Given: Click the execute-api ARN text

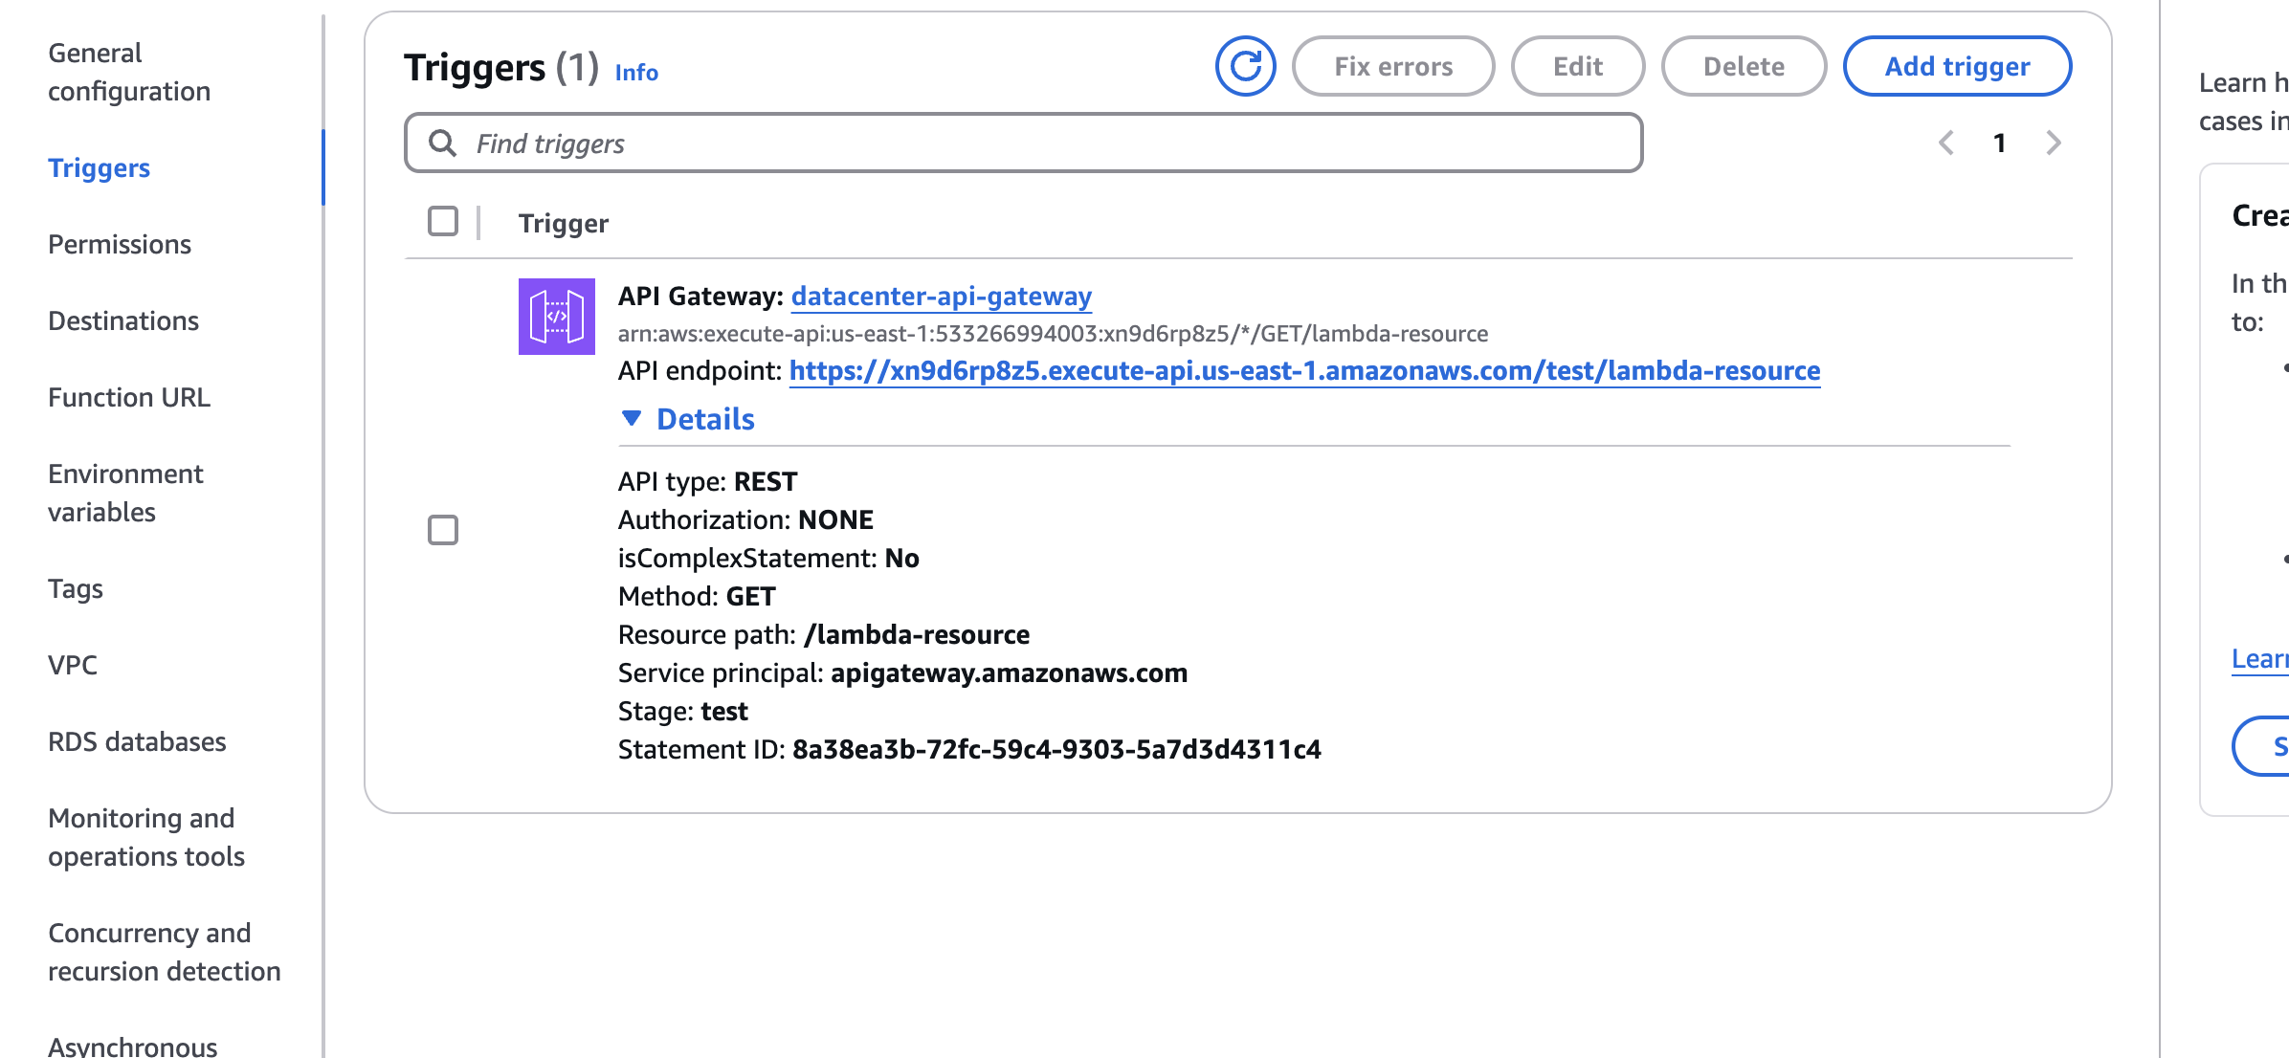Looking at the screenshot, I should tap(1053, 334).
